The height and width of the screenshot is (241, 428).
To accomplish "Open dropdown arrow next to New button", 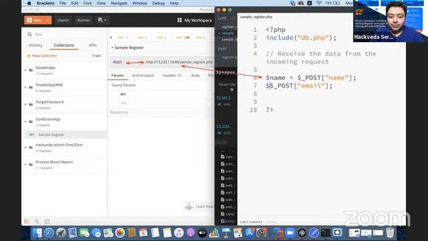I will pos(48,20).
